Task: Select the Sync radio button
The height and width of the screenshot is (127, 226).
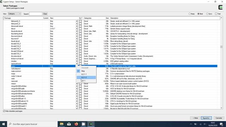Action: [x=209, y=14]
